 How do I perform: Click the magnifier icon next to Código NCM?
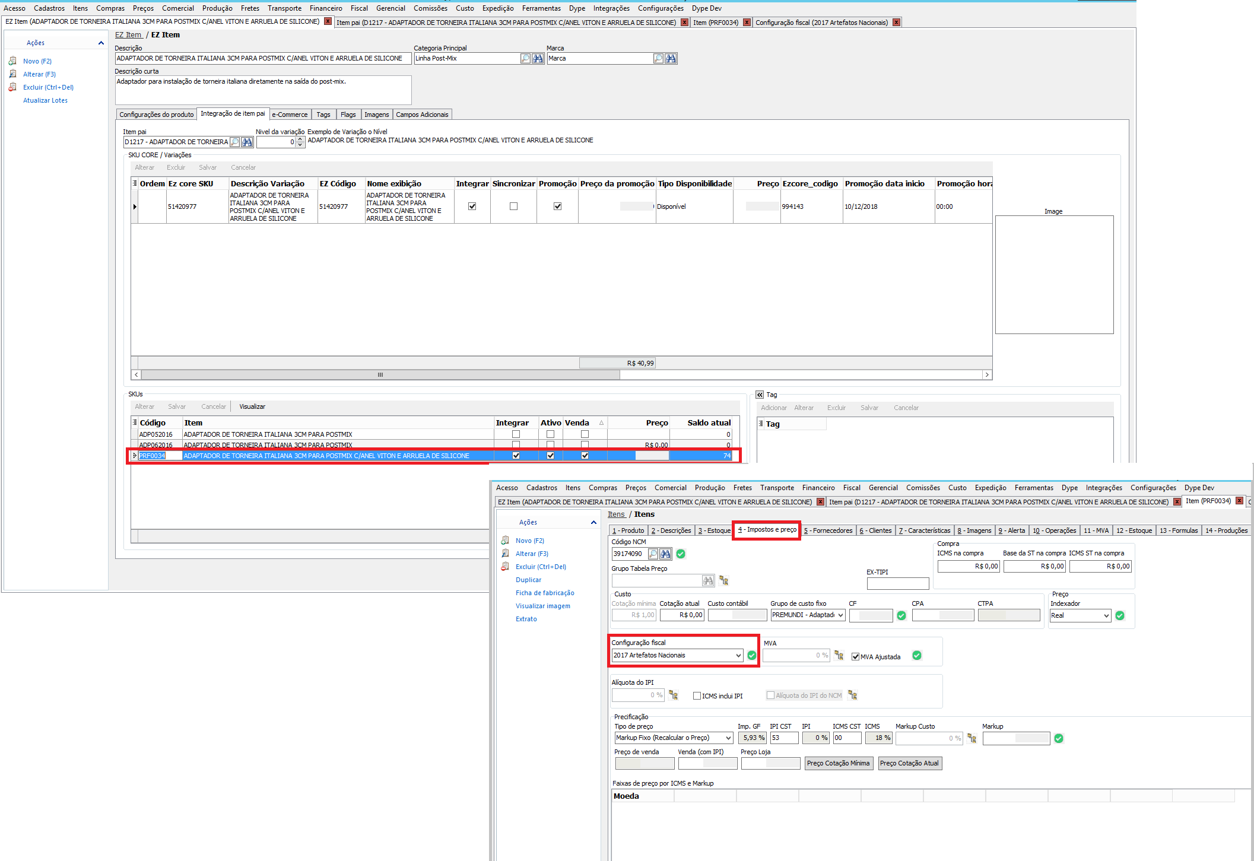tap(653, 554)
